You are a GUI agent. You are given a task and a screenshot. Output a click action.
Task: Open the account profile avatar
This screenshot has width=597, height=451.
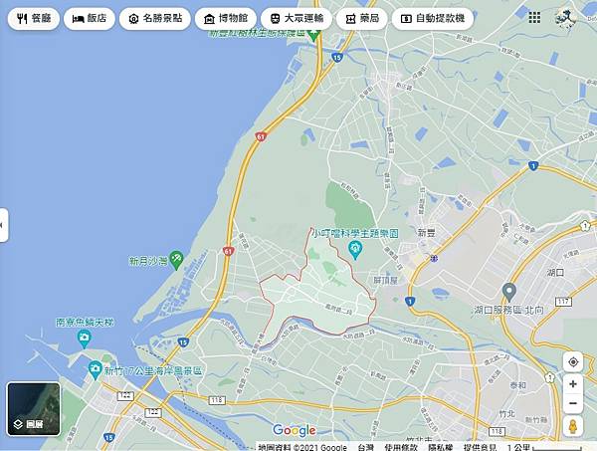(566, 18)
